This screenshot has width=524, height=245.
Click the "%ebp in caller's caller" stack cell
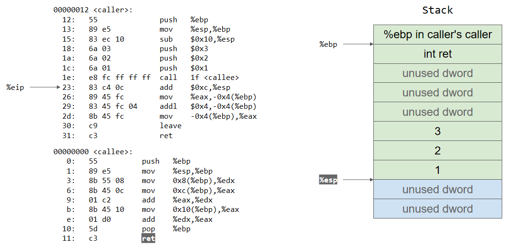(x=437, y=35)
